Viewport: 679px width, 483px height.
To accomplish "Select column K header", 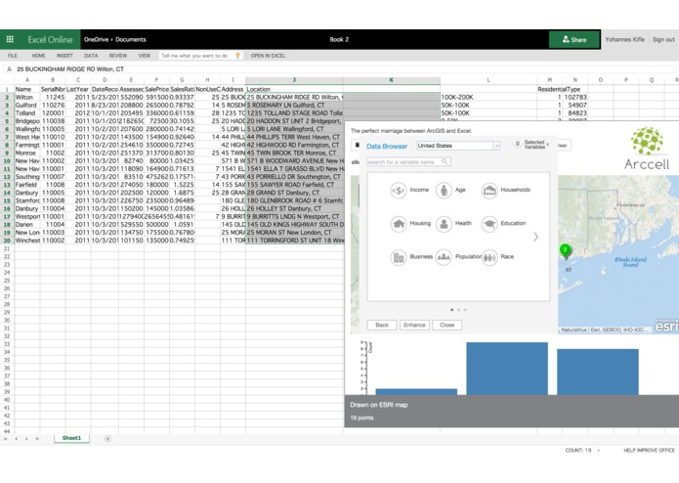I will (392, 80).
